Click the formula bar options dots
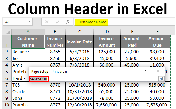Image resolution: width=176 pixels, height=109 pixels. 37,22
